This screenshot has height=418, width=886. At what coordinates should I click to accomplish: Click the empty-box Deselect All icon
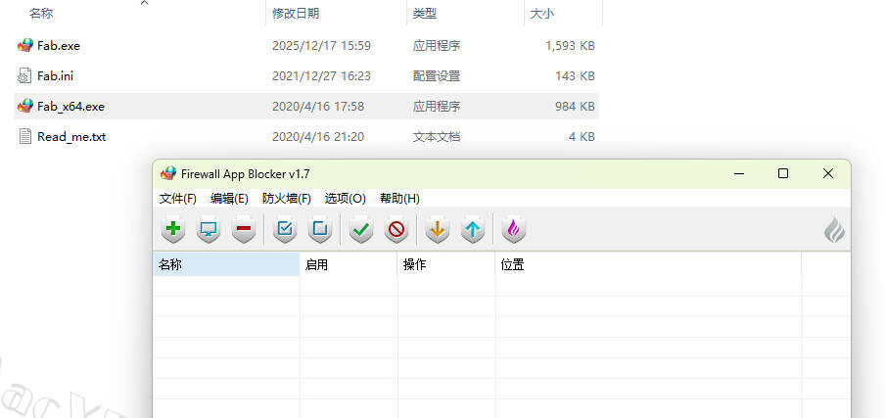[319, 230]
